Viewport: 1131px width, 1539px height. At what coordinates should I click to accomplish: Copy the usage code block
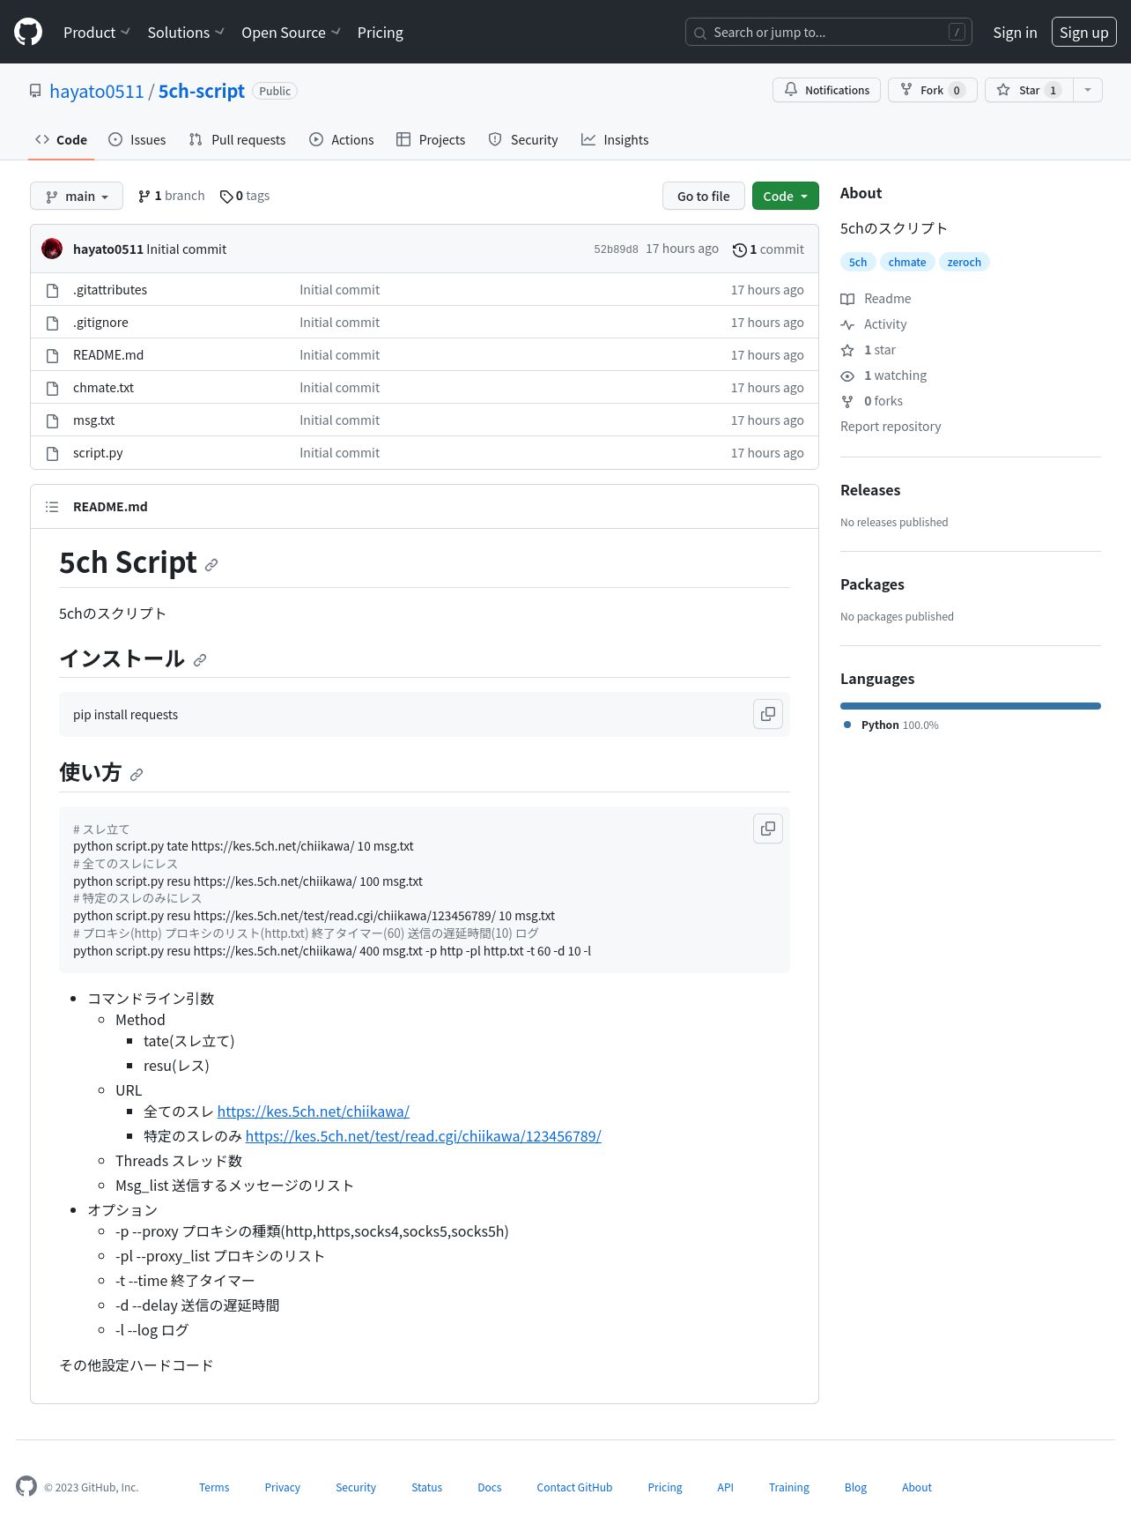pyautogui.click(x=768, y=829)
